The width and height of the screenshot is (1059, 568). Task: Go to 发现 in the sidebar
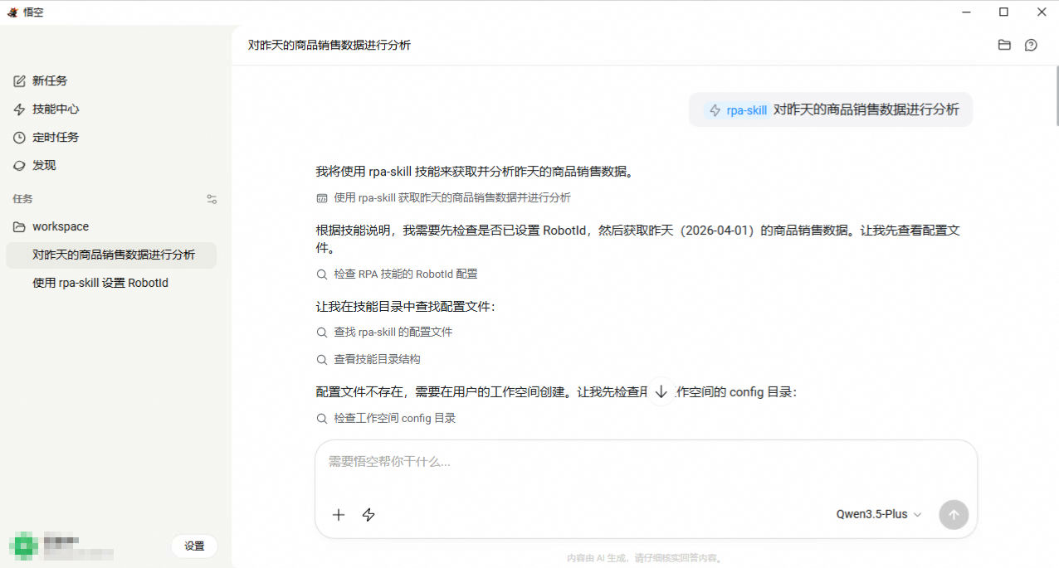point(44,166)
